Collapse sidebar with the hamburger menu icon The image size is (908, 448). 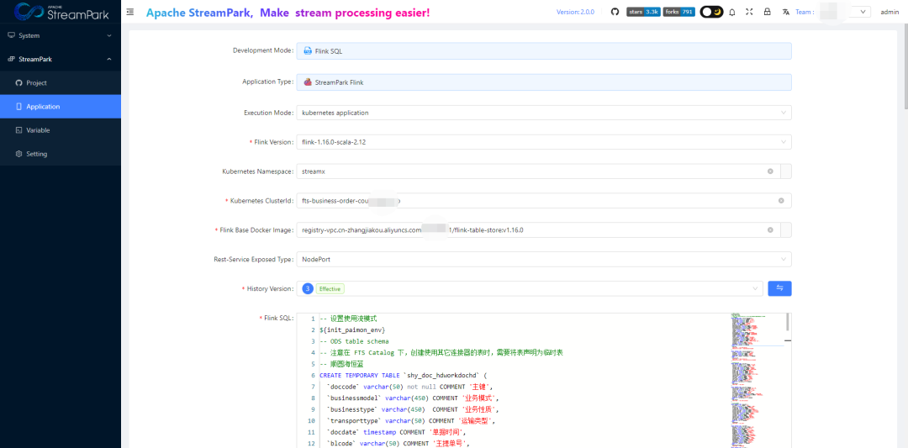click(x=129, y=12)
